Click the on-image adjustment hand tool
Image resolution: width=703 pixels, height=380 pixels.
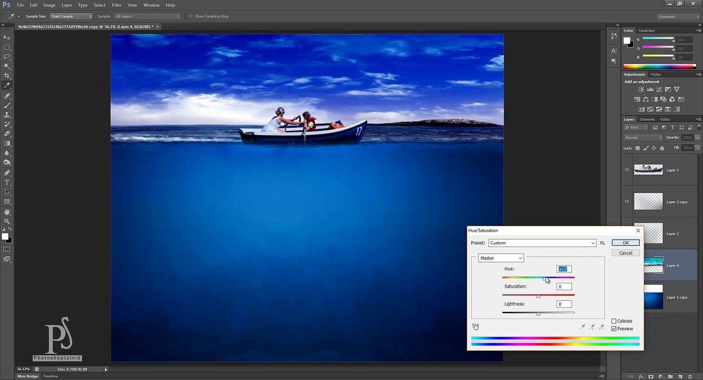coord(476,327)
